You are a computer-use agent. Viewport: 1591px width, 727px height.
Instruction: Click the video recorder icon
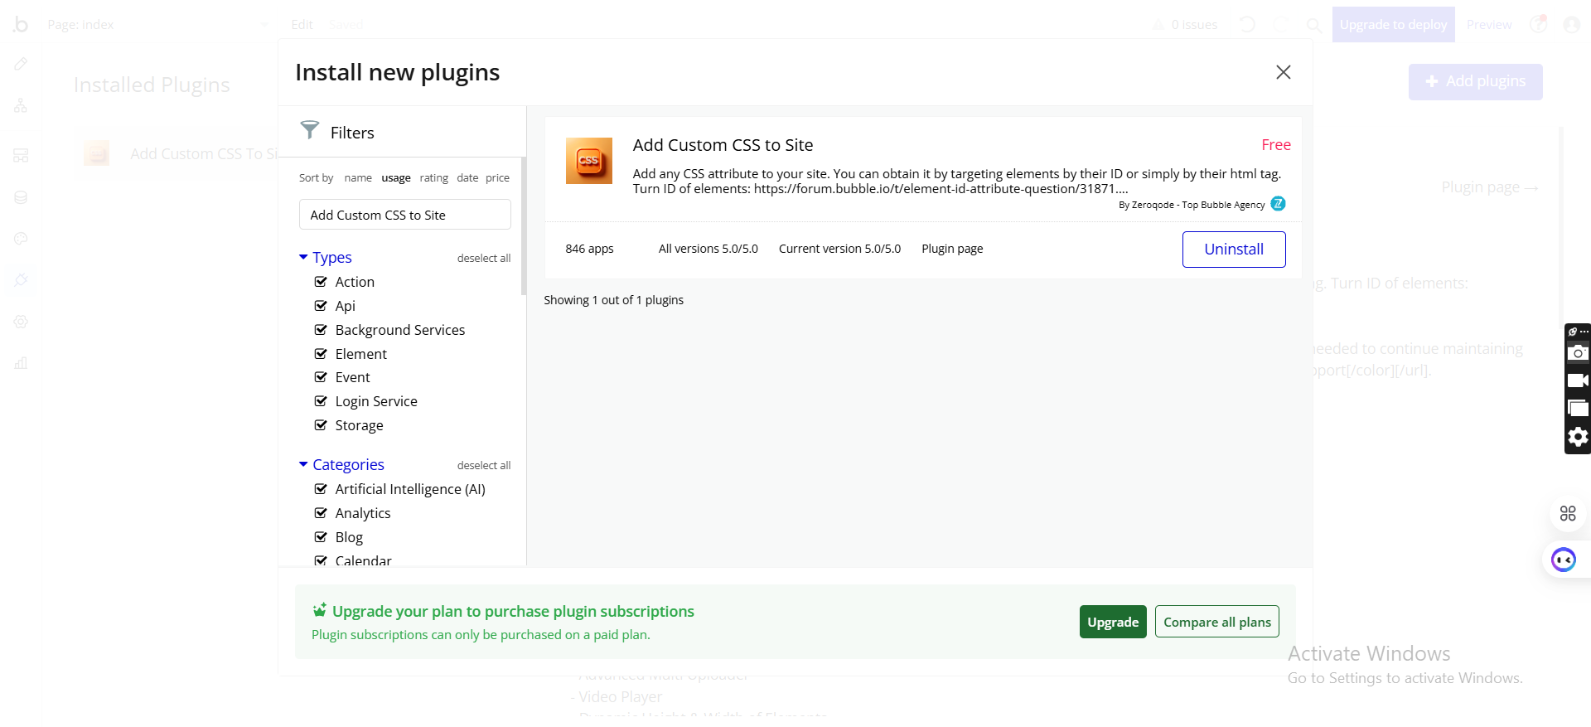coord(1578,380)
